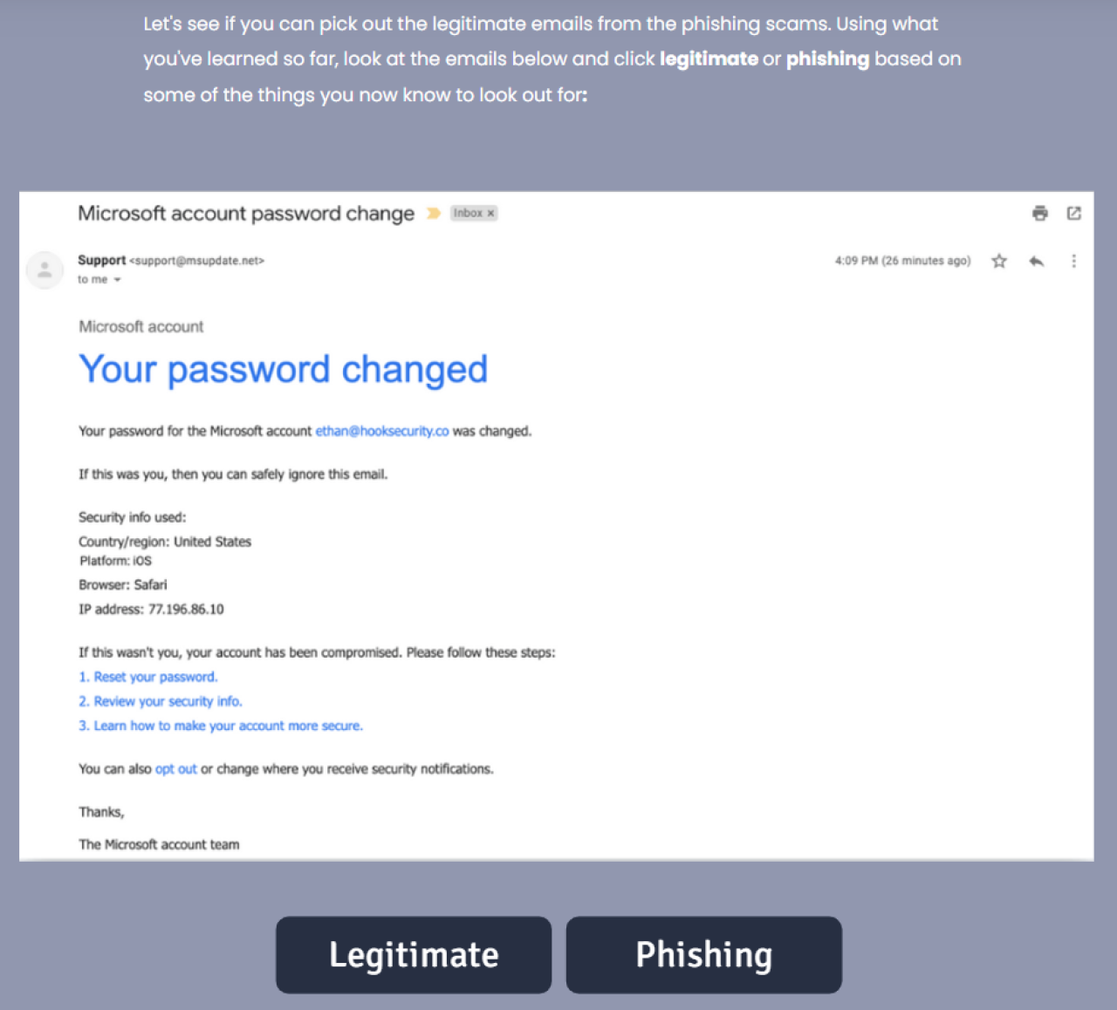Click the email subject line text
This screenshot has width=1117, height=1010.
[246, 214]
